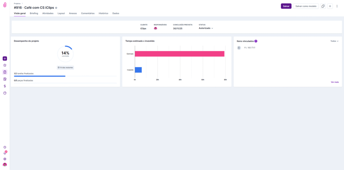The height and width of the screenshot is (170, 344).
Task: Click the duplicate project icon
Action: (x=323, y=6)
